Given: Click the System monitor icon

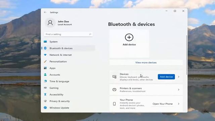Looking at the screenshot, I should 45,42.
